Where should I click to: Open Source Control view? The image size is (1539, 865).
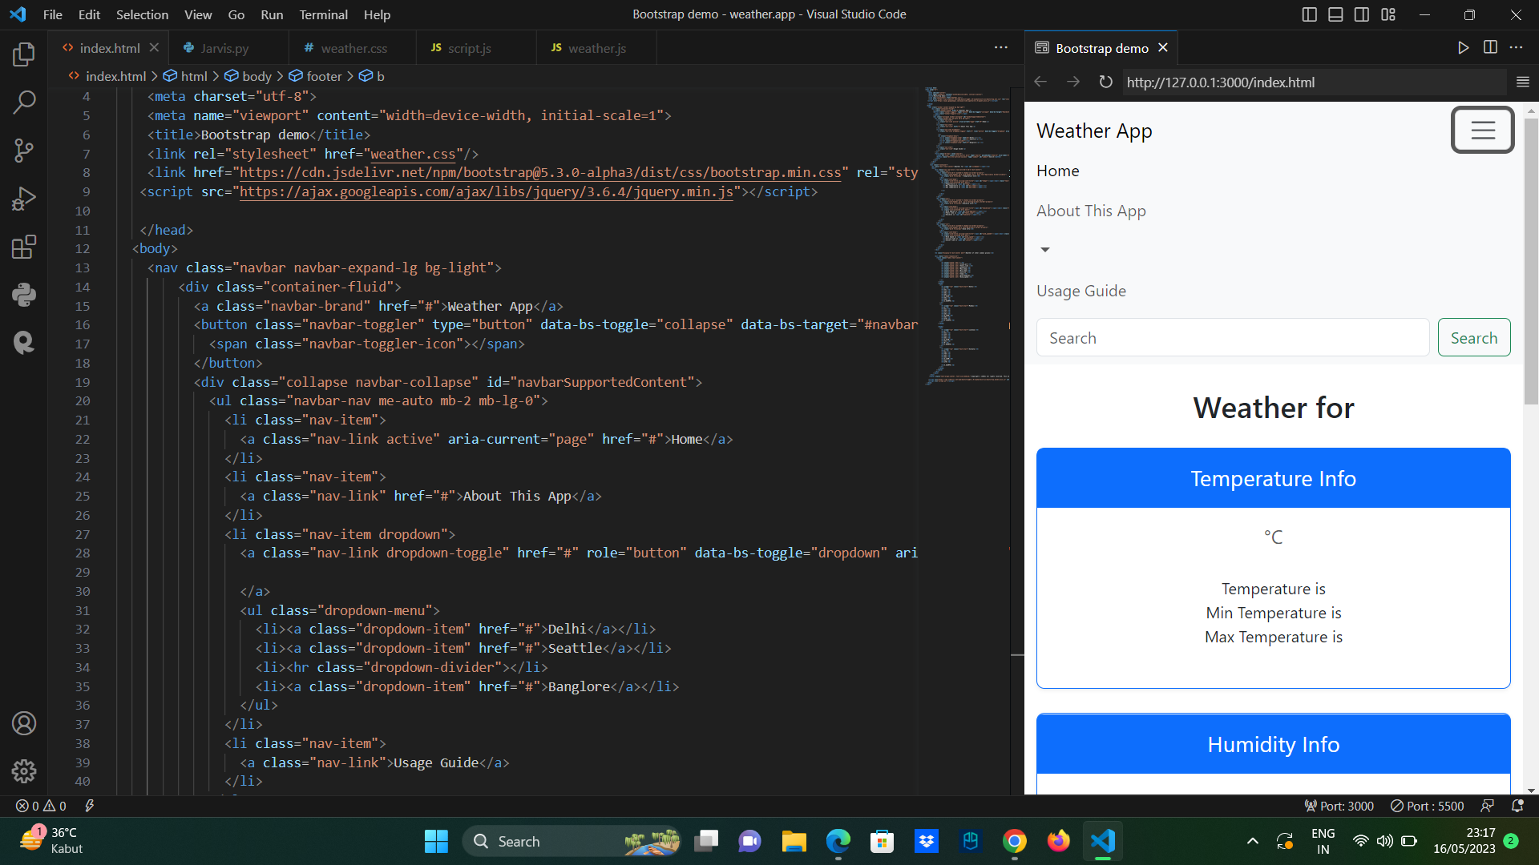[x=24, y=151]
